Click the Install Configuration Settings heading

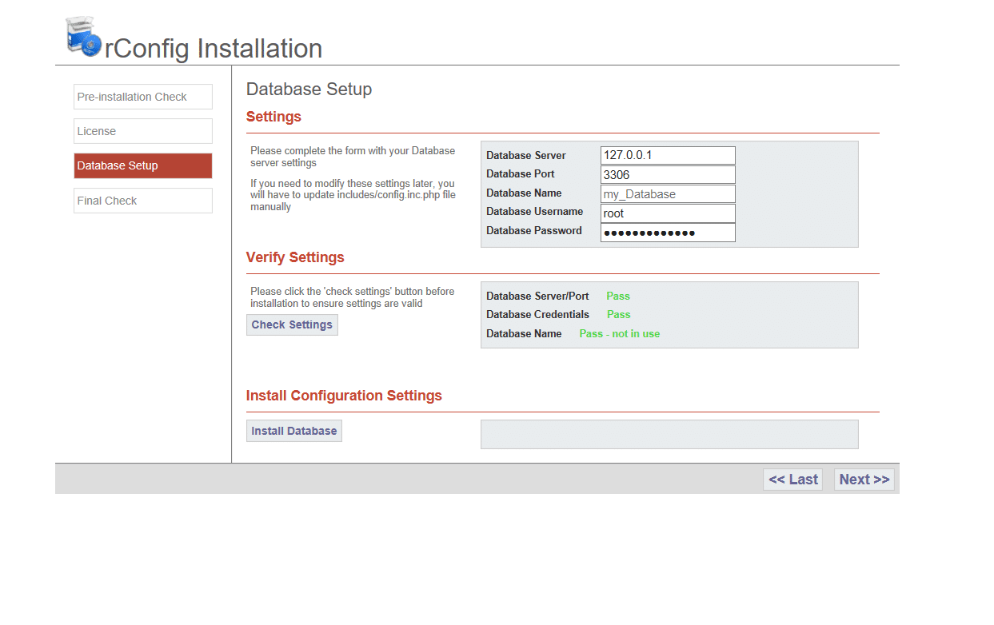[x=344, y=396]
